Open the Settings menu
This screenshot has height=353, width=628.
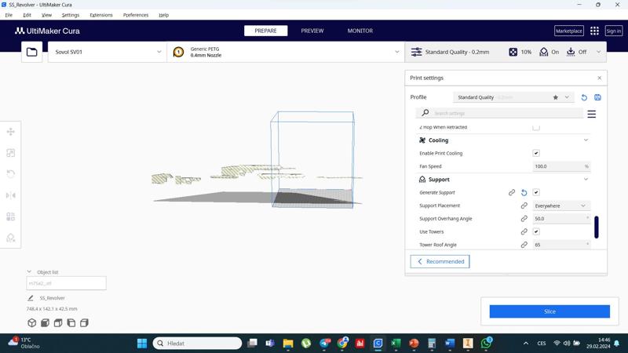point(71,15)
